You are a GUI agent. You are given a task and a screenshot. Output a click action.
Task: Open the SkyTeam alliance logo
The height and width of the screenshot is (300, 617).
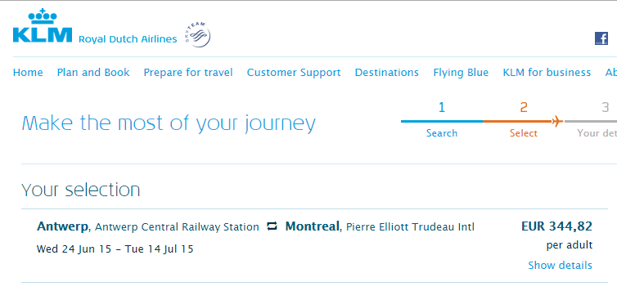(196, 35)
